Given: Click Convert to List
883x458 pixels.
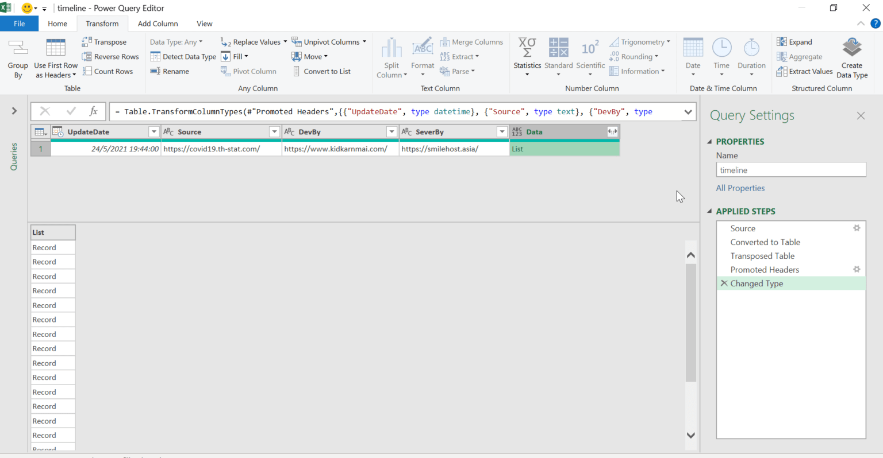Looking at the screenshot, I should pos(328,71).
